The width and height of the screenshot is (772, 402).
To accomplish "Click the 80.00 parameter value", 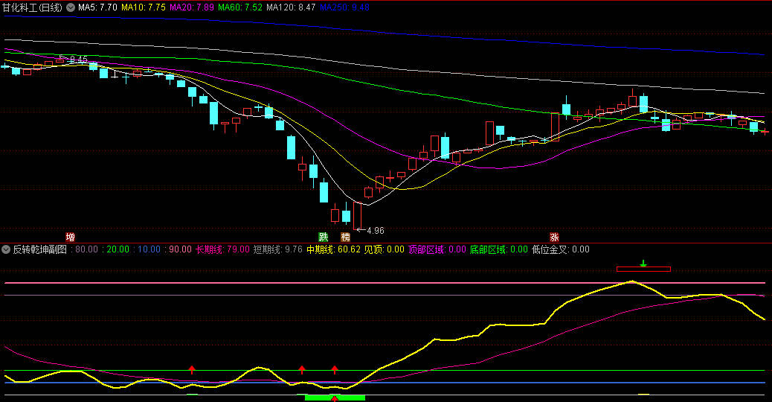I will 87,249.
